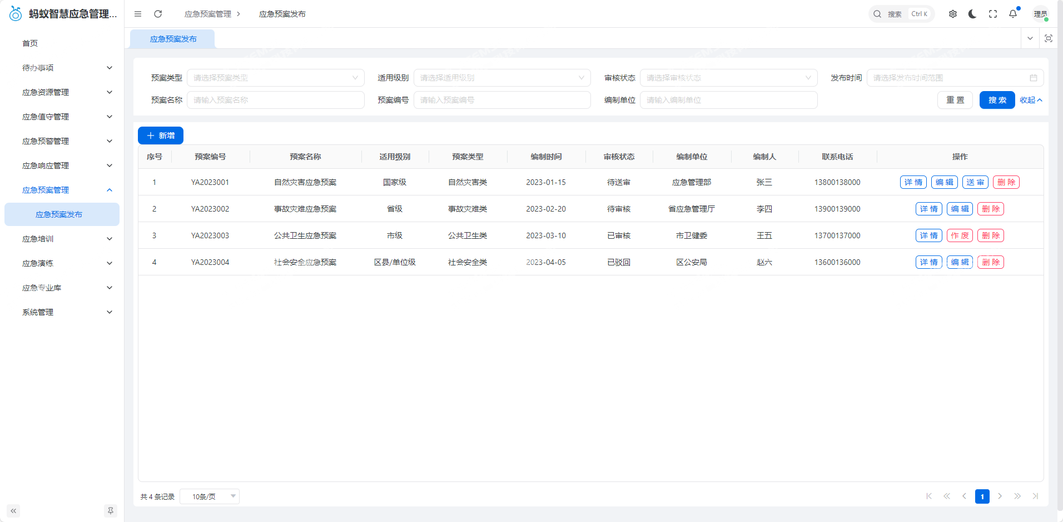This screenshot has width=1063, height=522.
Task: Expand 应急资源管理 sidebar menu
Action: 67,92
